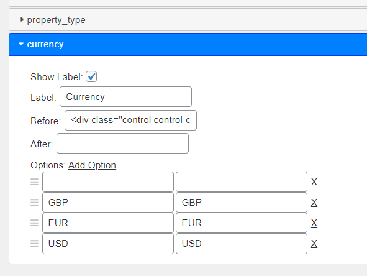
Task: Remove the blank option with X
Action: (x=314, y=182)
